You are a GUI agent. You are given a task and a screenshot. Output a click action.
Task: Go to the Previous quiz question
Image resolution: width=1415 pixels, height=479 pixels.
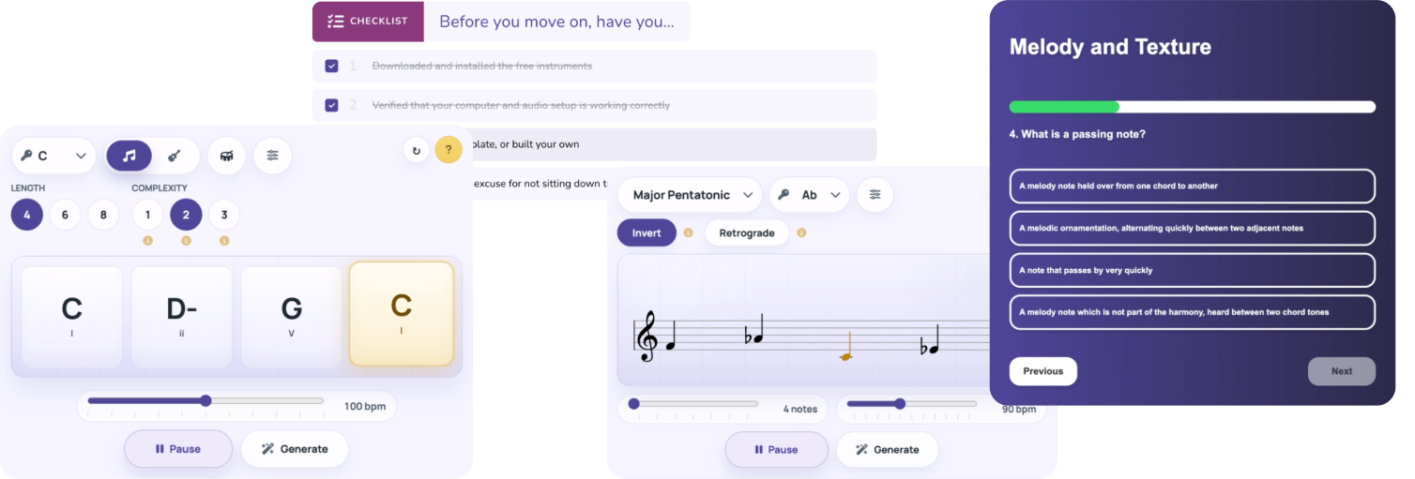(x=1043, y=371)
